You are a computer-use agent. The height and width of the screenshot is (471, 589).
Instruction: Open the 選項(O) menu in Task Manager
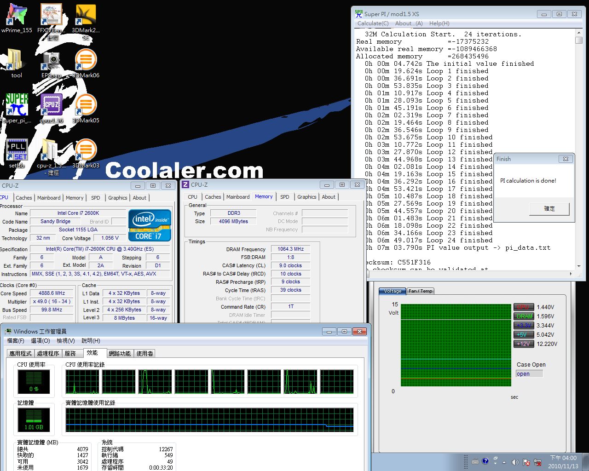pos(40,341)
